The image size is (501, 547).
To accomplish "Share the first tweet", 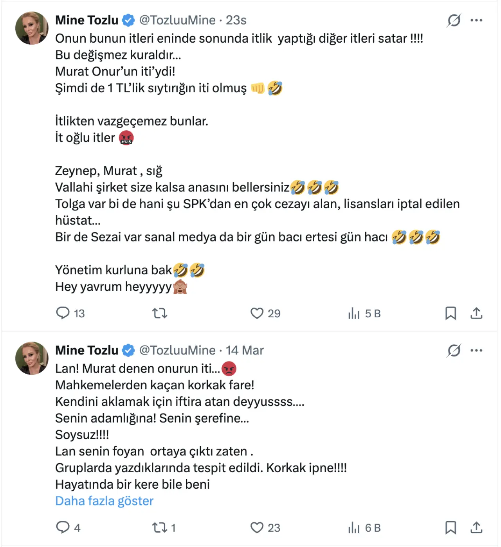I will point(476,313).
